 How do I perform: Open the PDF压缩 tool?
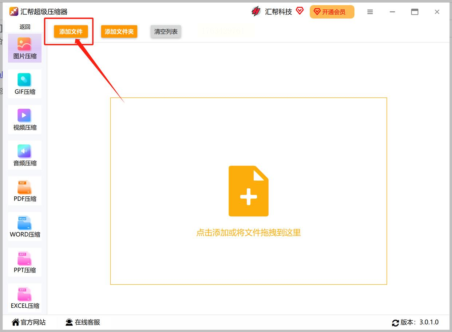point(25,191)
